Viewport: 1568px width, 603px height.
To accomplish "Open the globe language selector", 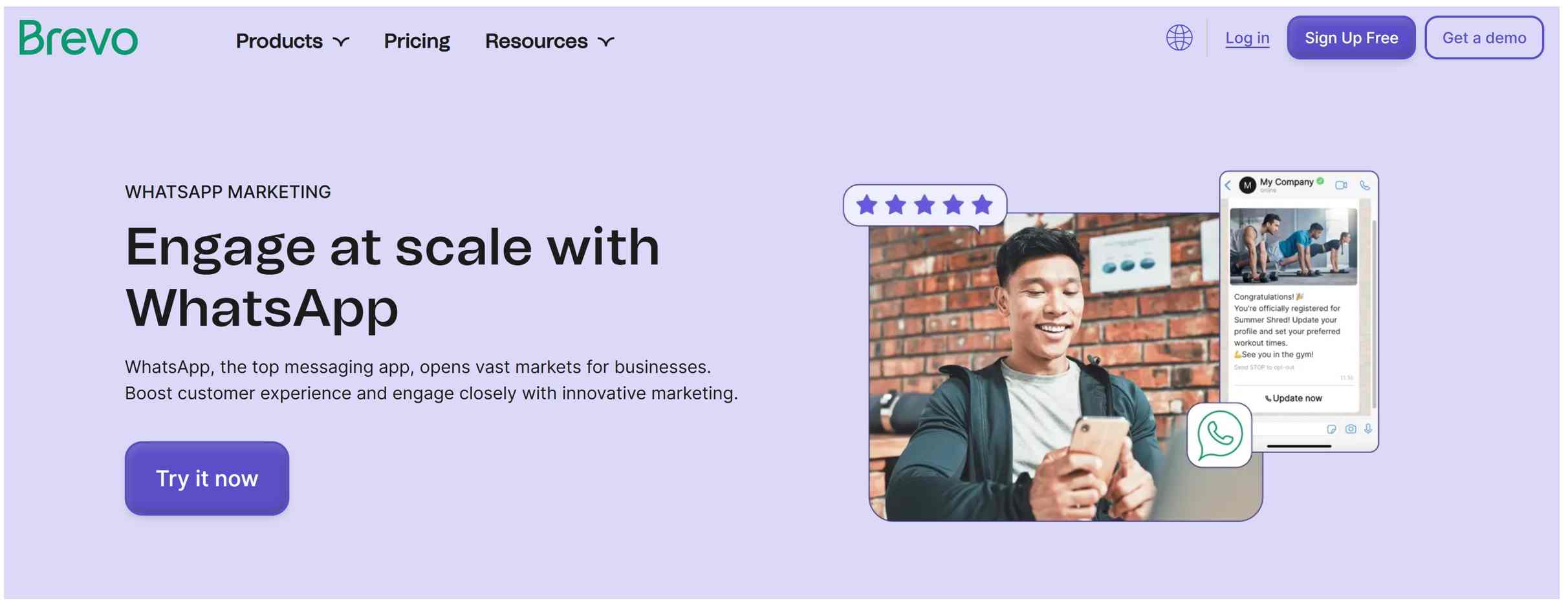I will coord(1179,37).
